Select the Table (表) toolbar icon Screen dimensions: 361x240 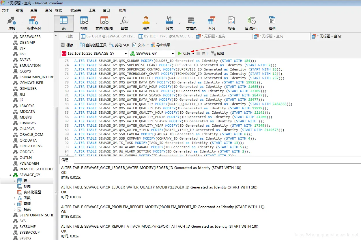[x=64, y=23]
